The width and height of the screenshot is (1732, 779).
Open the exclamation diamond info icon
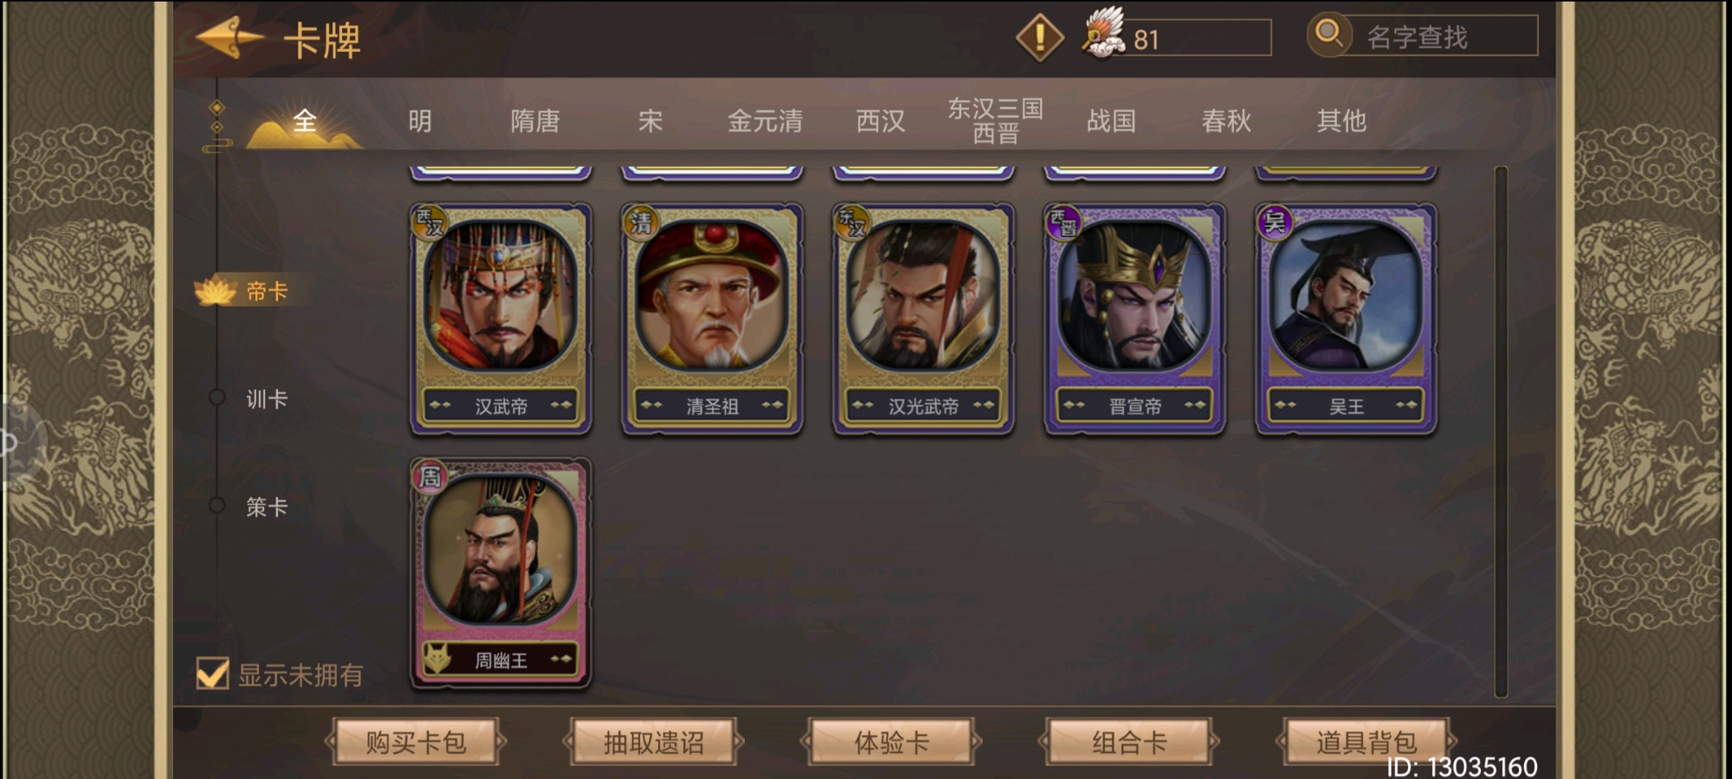pos(1039,37)
